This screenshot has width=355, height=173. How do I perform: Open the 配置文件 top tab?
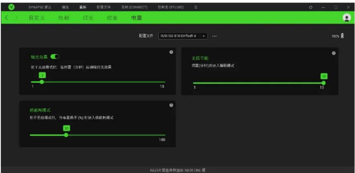pyautogui.click(x=103, y=7)
